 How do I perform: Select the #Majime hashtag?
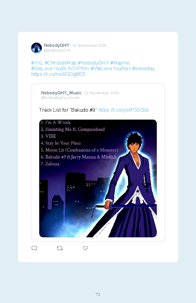pos(120,63)
